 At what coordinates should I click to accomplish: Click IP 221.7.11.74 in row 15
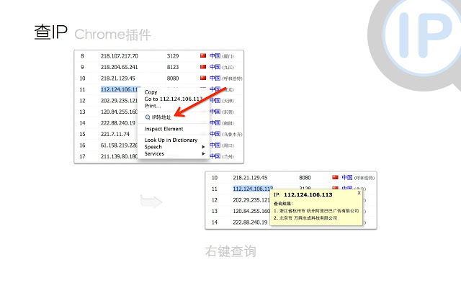point(115,134)
